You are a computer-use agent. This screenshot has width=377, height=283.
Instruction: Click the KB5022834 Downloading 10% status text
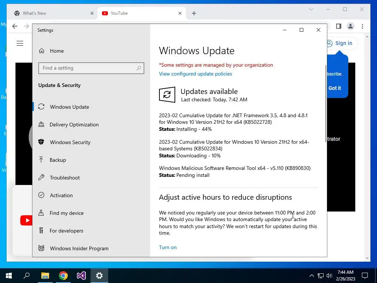[190, 156]
